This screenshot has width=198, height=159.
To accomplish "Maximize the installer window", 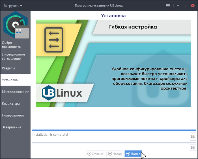I will click(185, 6).
